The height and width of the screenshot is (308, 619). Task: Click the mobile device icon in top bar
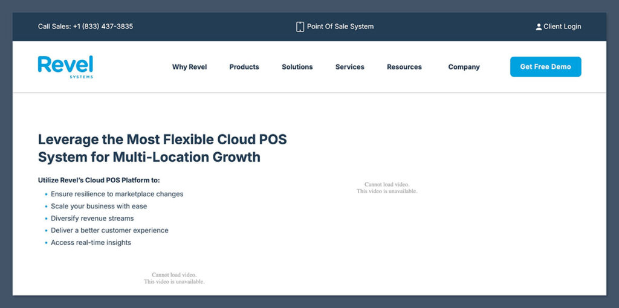click(300, 27)
